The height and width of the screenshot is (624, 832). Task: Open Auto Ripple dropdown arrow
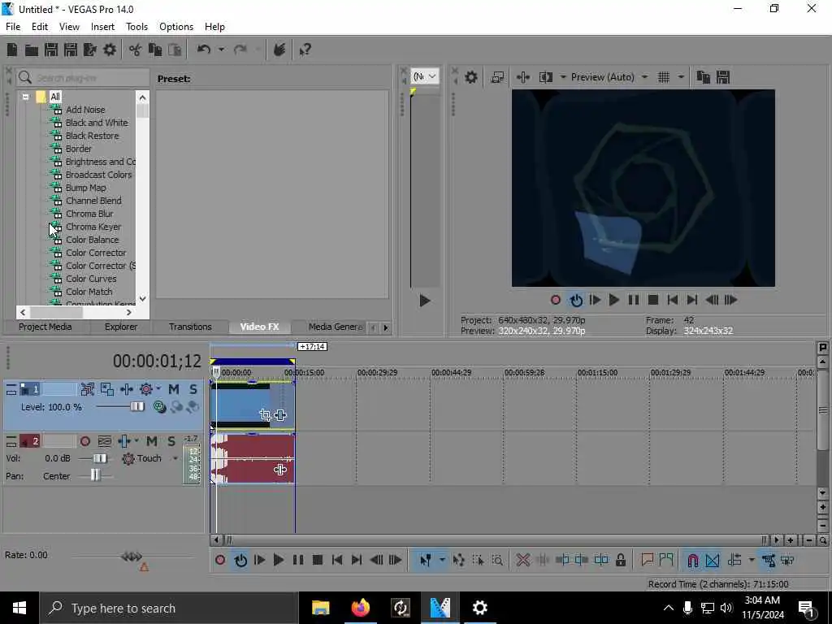click(751, 560)
